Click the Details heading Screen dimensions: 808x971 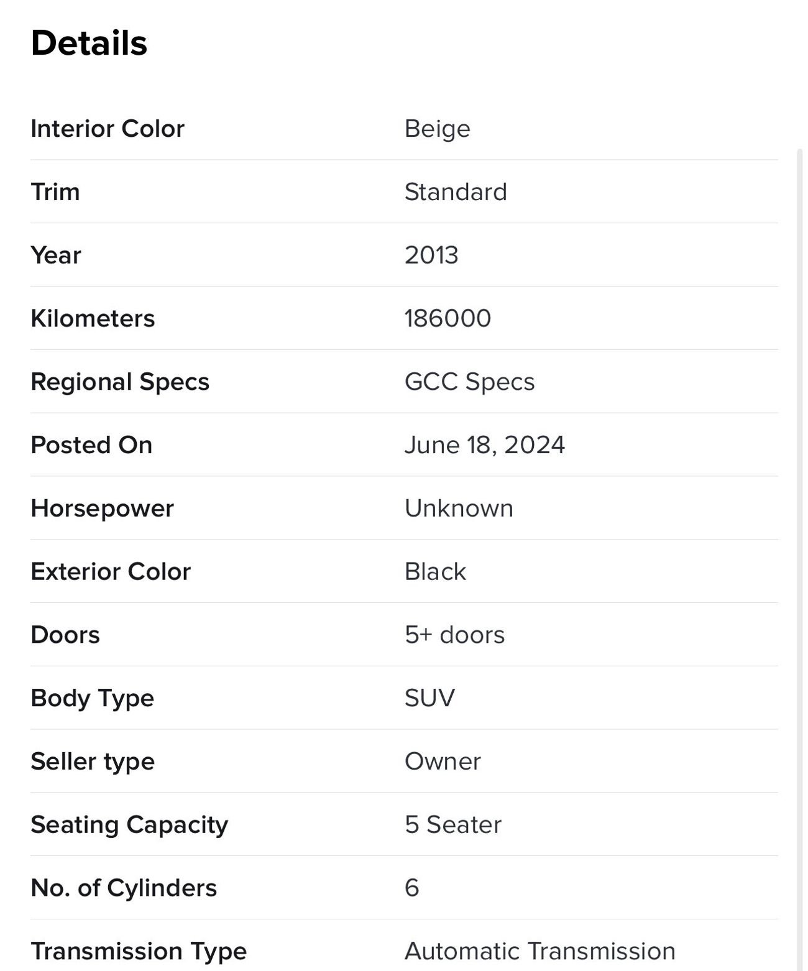(x=89, y=44)
